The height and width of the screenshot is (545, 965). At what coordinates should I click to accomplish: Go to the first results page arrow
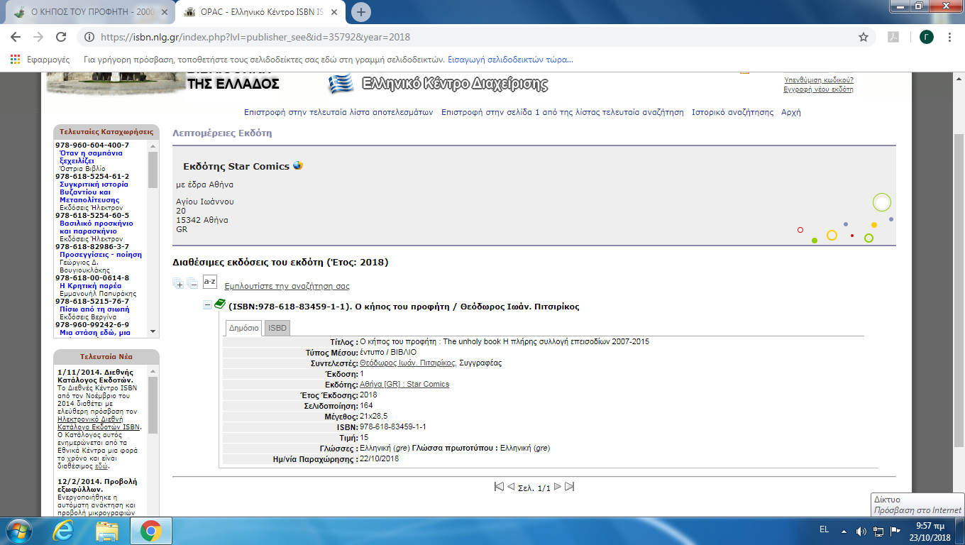499,487
